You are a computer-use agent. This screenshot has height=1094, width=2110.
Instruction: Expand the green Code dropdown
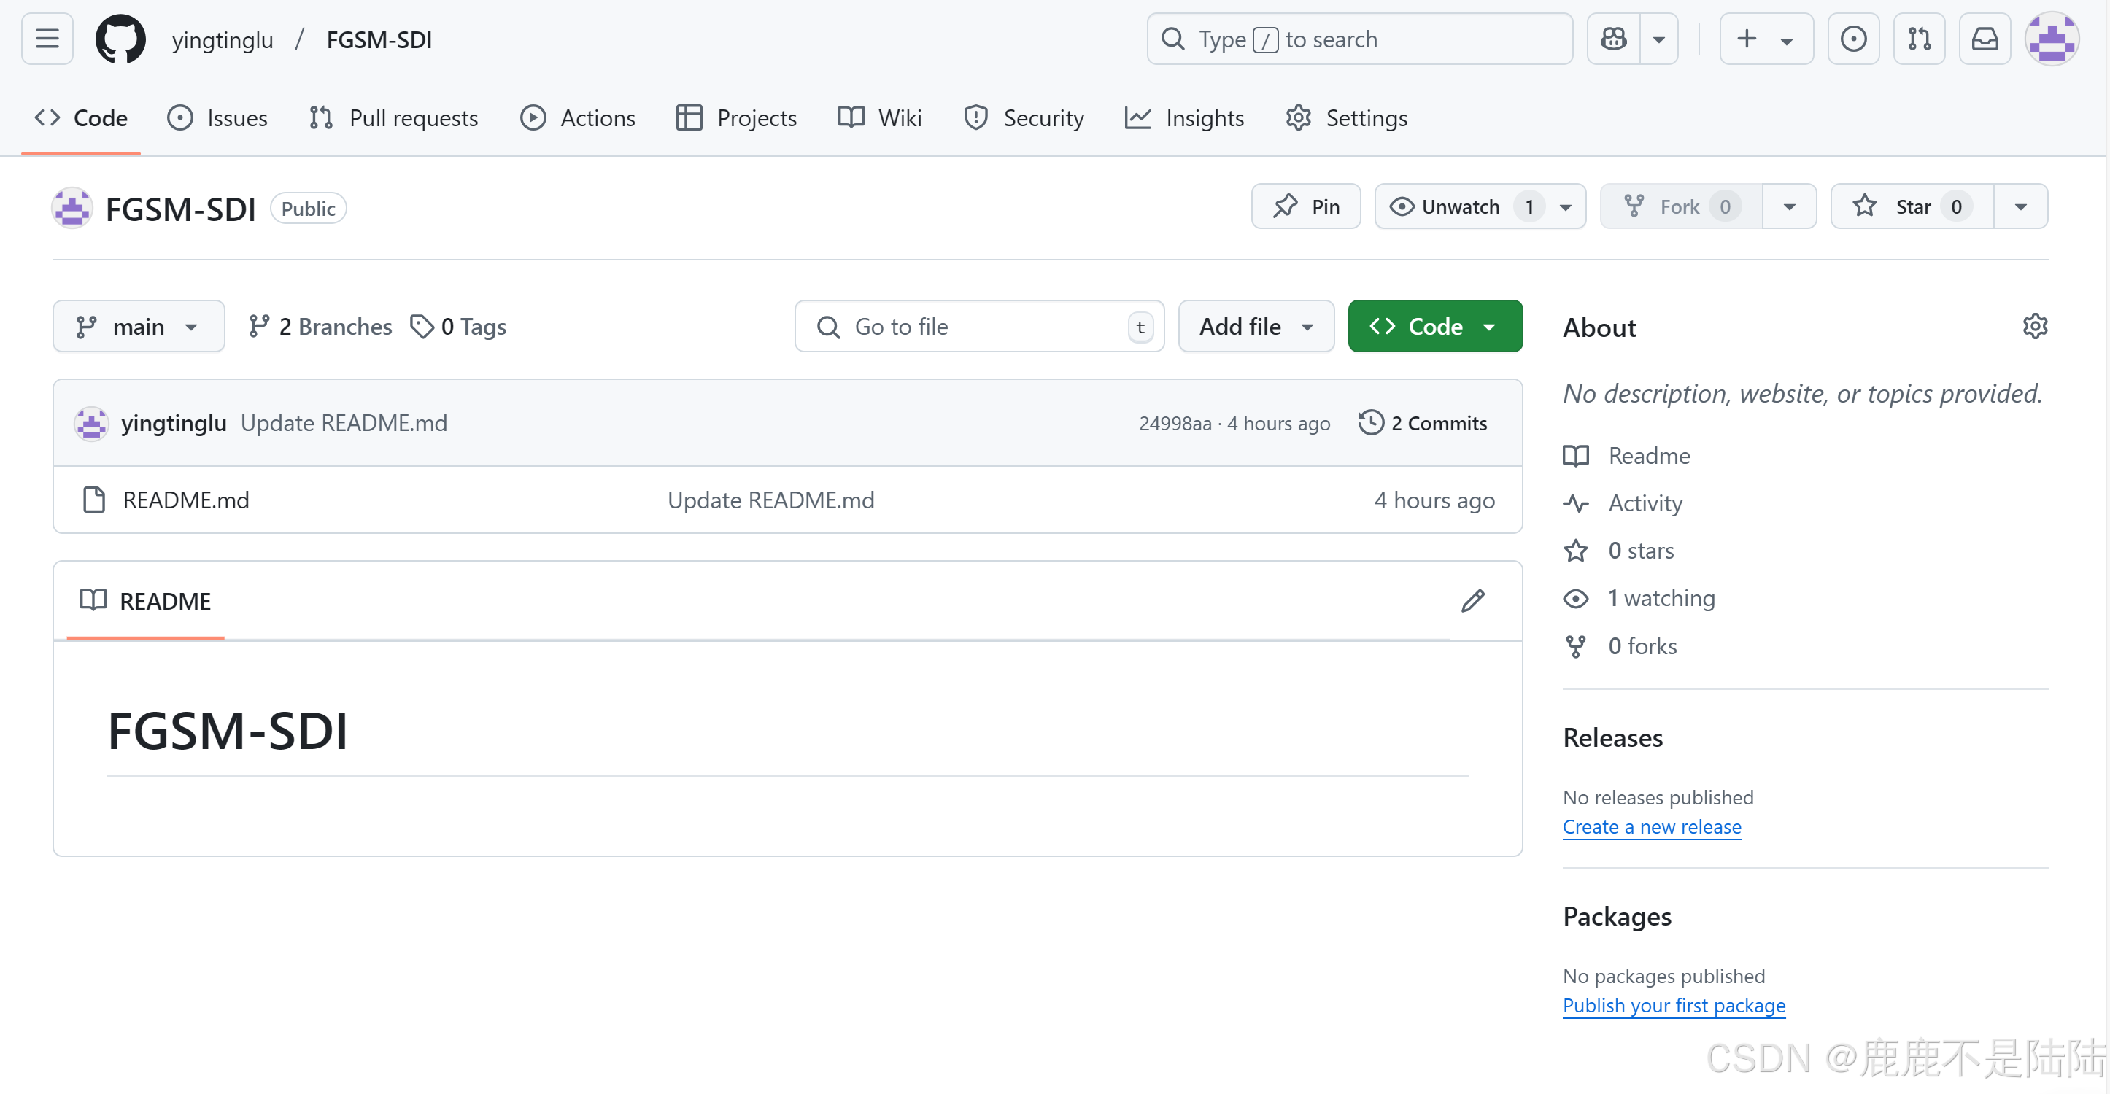point(1435,327)
